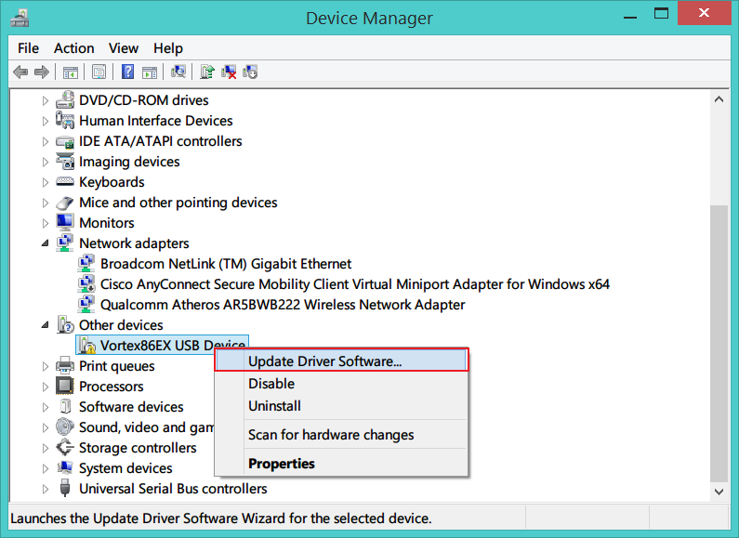
Task: Click the Uninstall toolbar icon with red X
Action: pyautogui.click(x=229, y=72)
